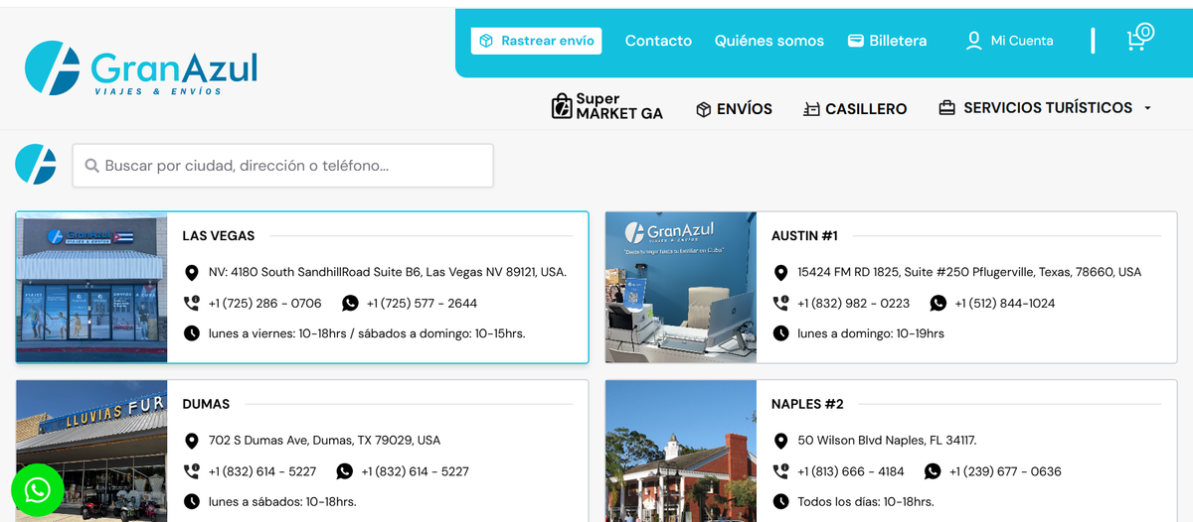Click the package icon in Rastrear envío
Screen dimensions: 1193x522
tap(486, 41)
